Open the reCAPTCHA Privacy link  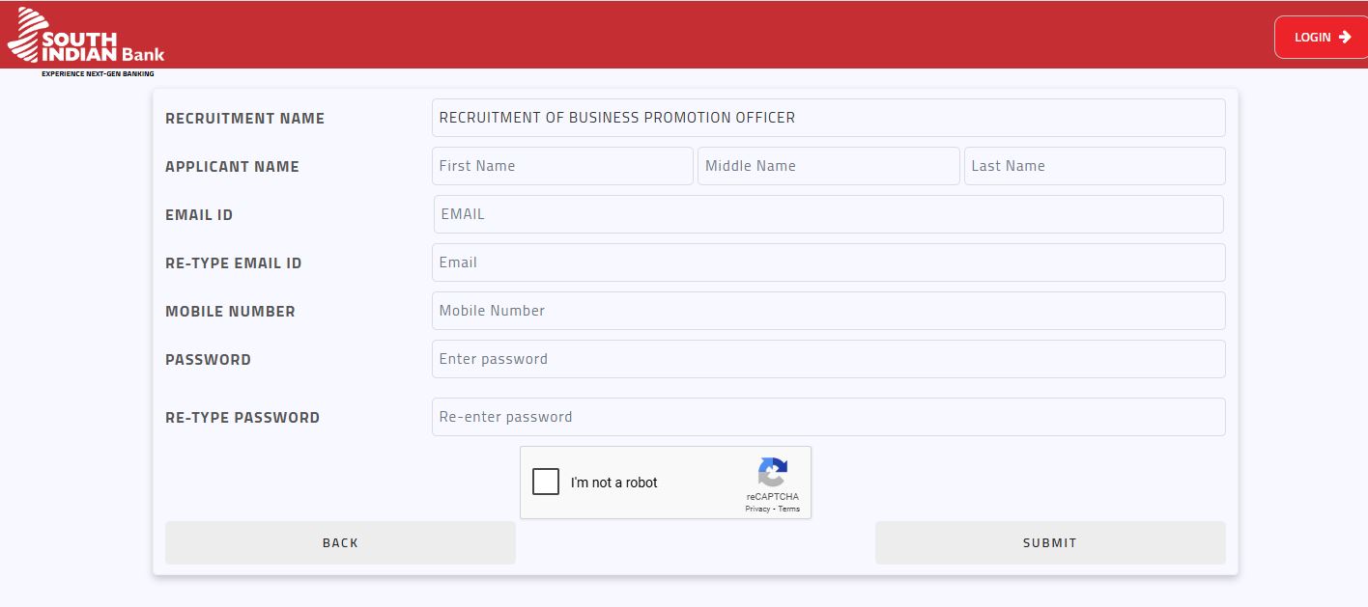(756, 509)
